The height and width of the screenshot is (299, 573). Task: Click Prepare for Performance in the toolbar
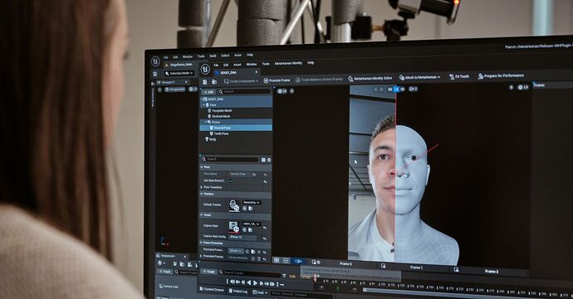[x=501, y=76]
